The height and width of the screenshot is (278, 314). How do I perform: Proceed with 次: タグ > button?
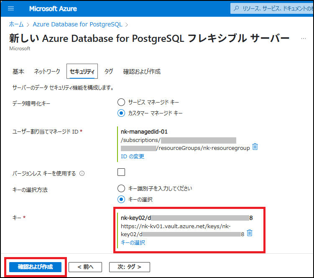click(130, 267)
